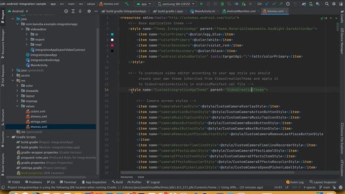Sync project with Gradle files icon
The width and height of the screenshot is (345, 194).
tap(304, 4)
